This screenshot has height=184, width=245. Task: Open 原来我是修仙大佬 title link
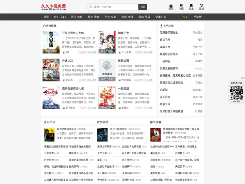[x=73, y=89]
